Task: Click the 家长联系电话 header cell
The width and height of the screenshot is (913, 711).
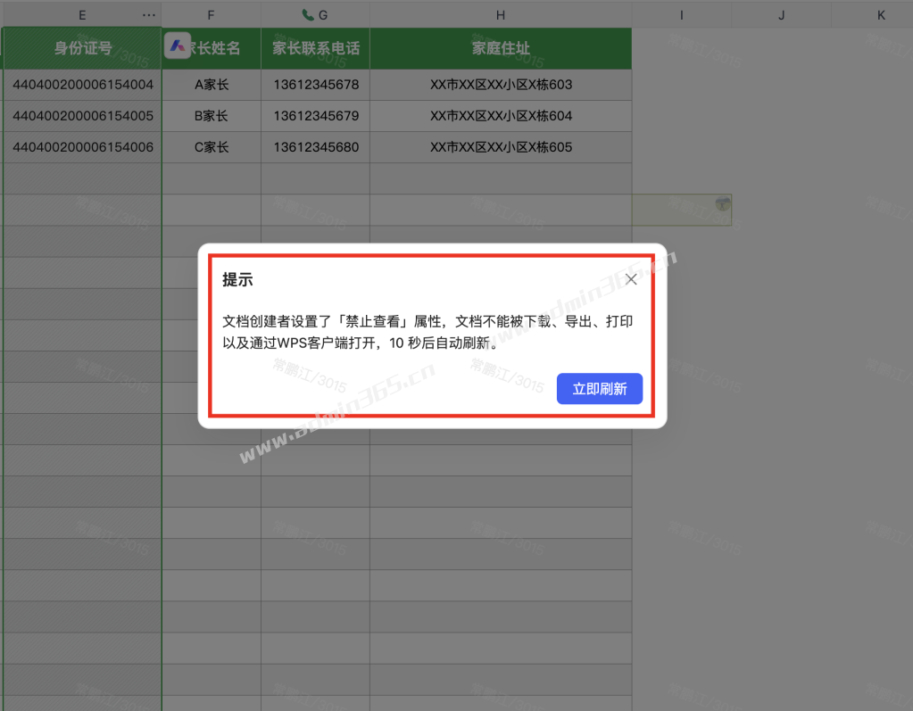Action: click(x=314, y=47)
